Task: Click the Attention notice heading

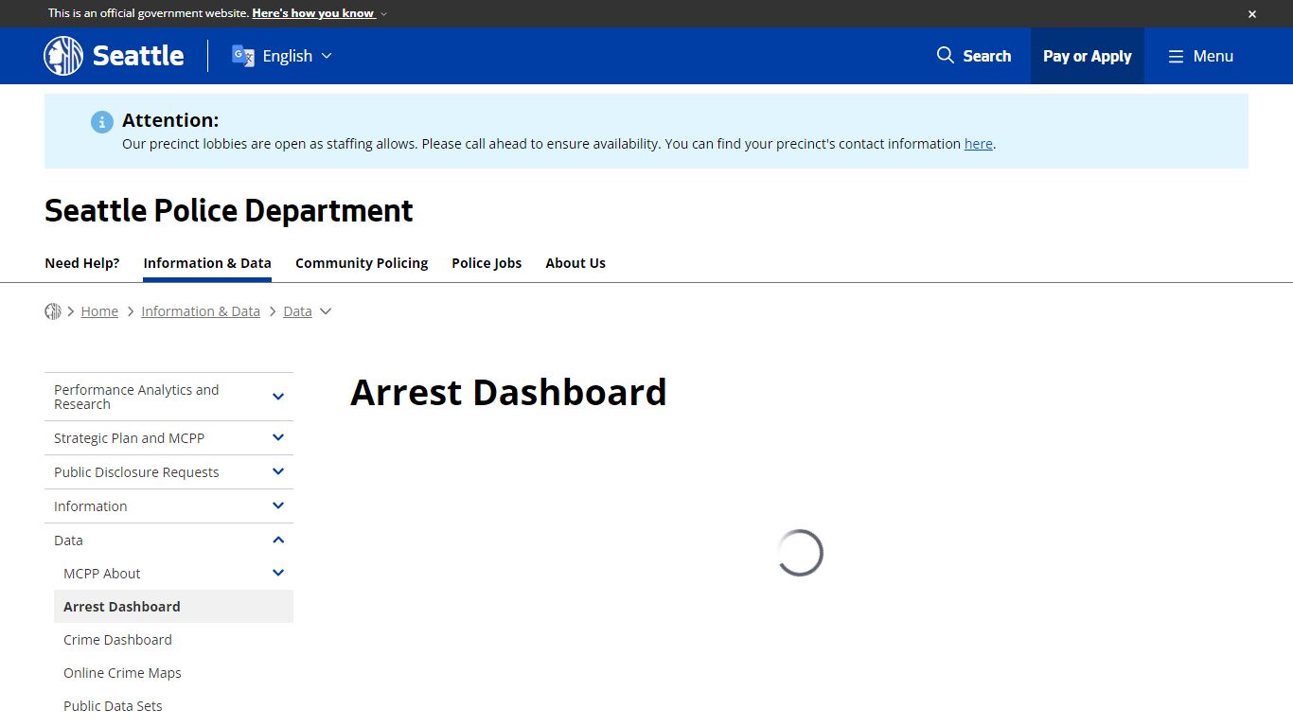Action: click(170, 120)
